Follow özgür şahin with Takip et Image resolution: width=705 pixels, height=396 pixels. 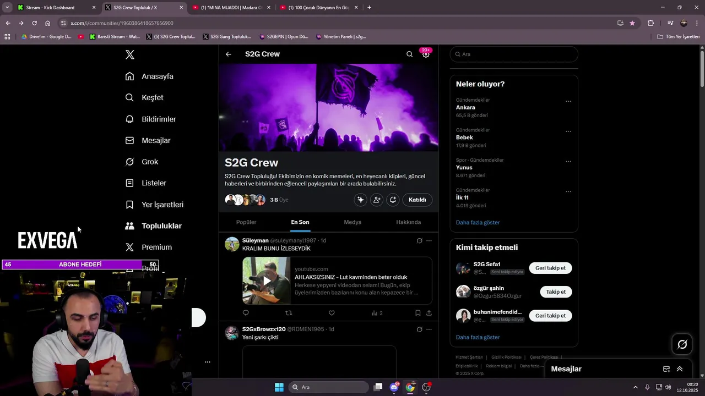[x=556, y=292]
